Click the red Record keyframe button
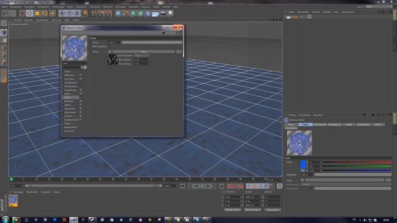 (230, 186)
